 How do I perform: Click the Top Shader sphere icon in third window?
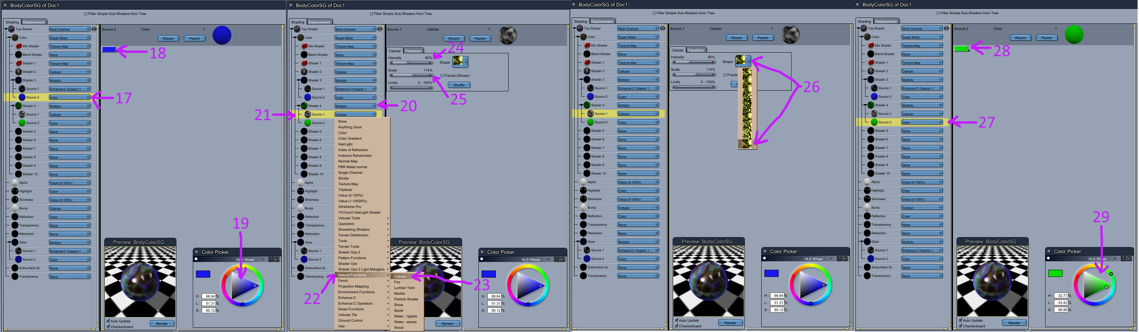pos(580,28)
